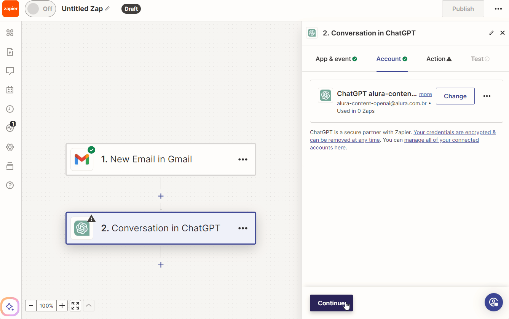Image resolution: width=509 pixels, height=319 pixels.
Task: Open the Zapier home logo
Action: [11, 9]
